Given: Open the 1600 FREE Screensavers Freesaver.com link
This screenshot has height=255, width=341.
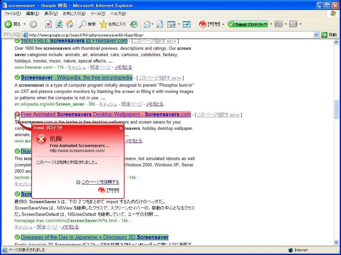Looking at the screenshot, I should (74, 41).
